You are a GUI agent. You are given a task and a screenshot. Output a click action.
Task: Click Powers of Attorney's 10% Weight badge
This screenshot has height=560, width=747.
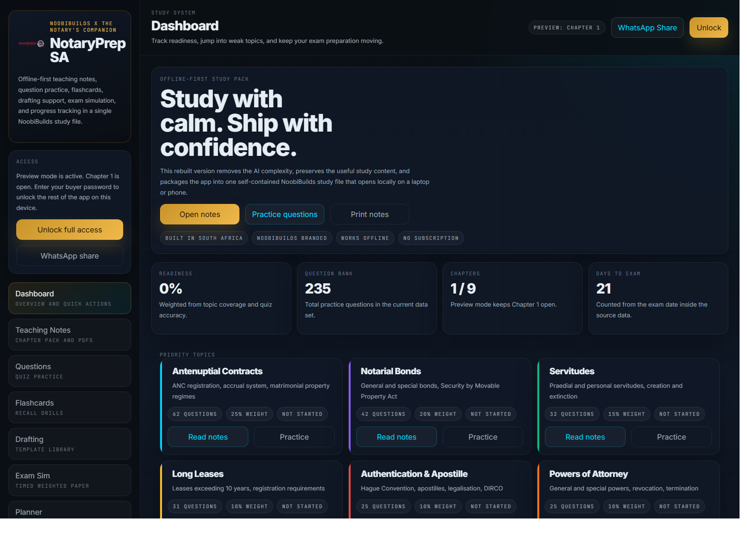pos(627,506)
